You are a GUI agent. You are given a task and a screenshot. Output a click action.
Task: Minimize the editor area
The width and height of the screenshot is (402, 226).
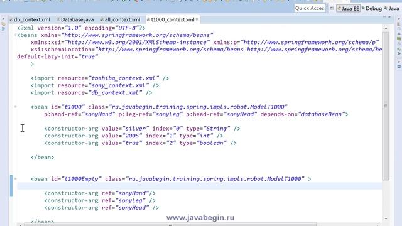tap(384, 17)
